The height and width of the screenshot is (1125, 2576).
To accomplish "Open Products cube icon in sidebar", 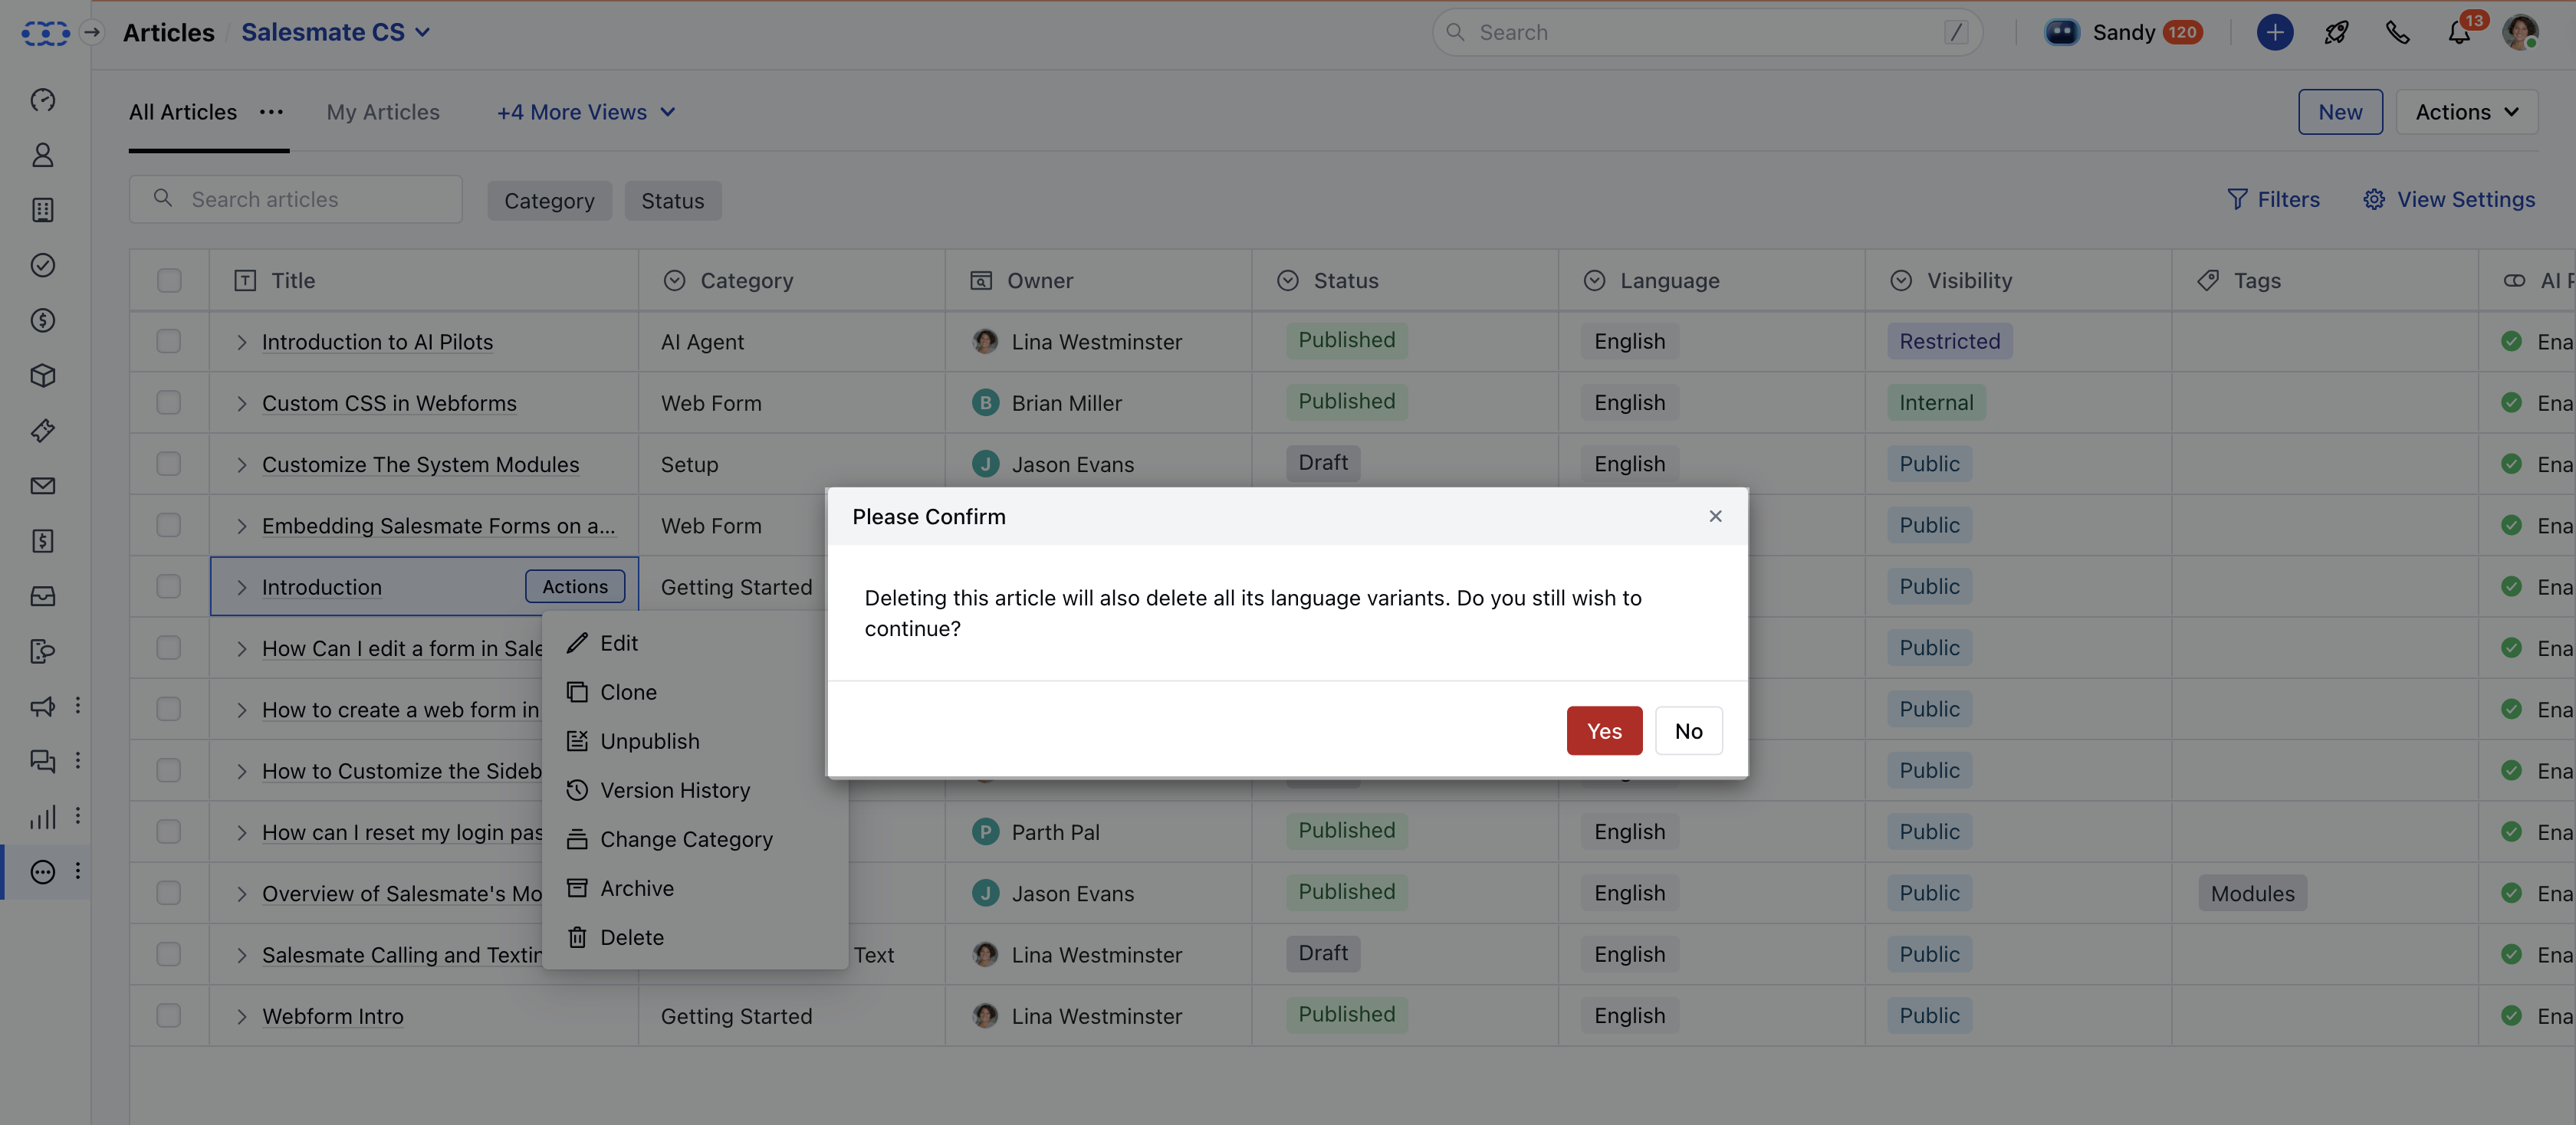I will click(x=43, y=376).
